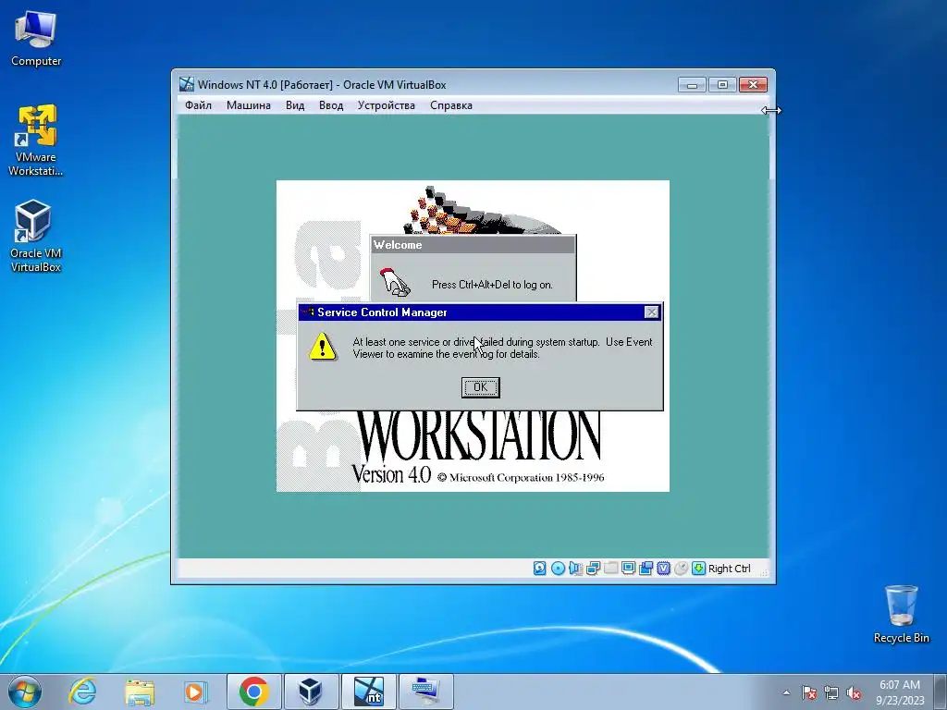947x710 pixels.
Task: Open the Ввод menu in VirtualBox
Action: click(x=331, y=105)
